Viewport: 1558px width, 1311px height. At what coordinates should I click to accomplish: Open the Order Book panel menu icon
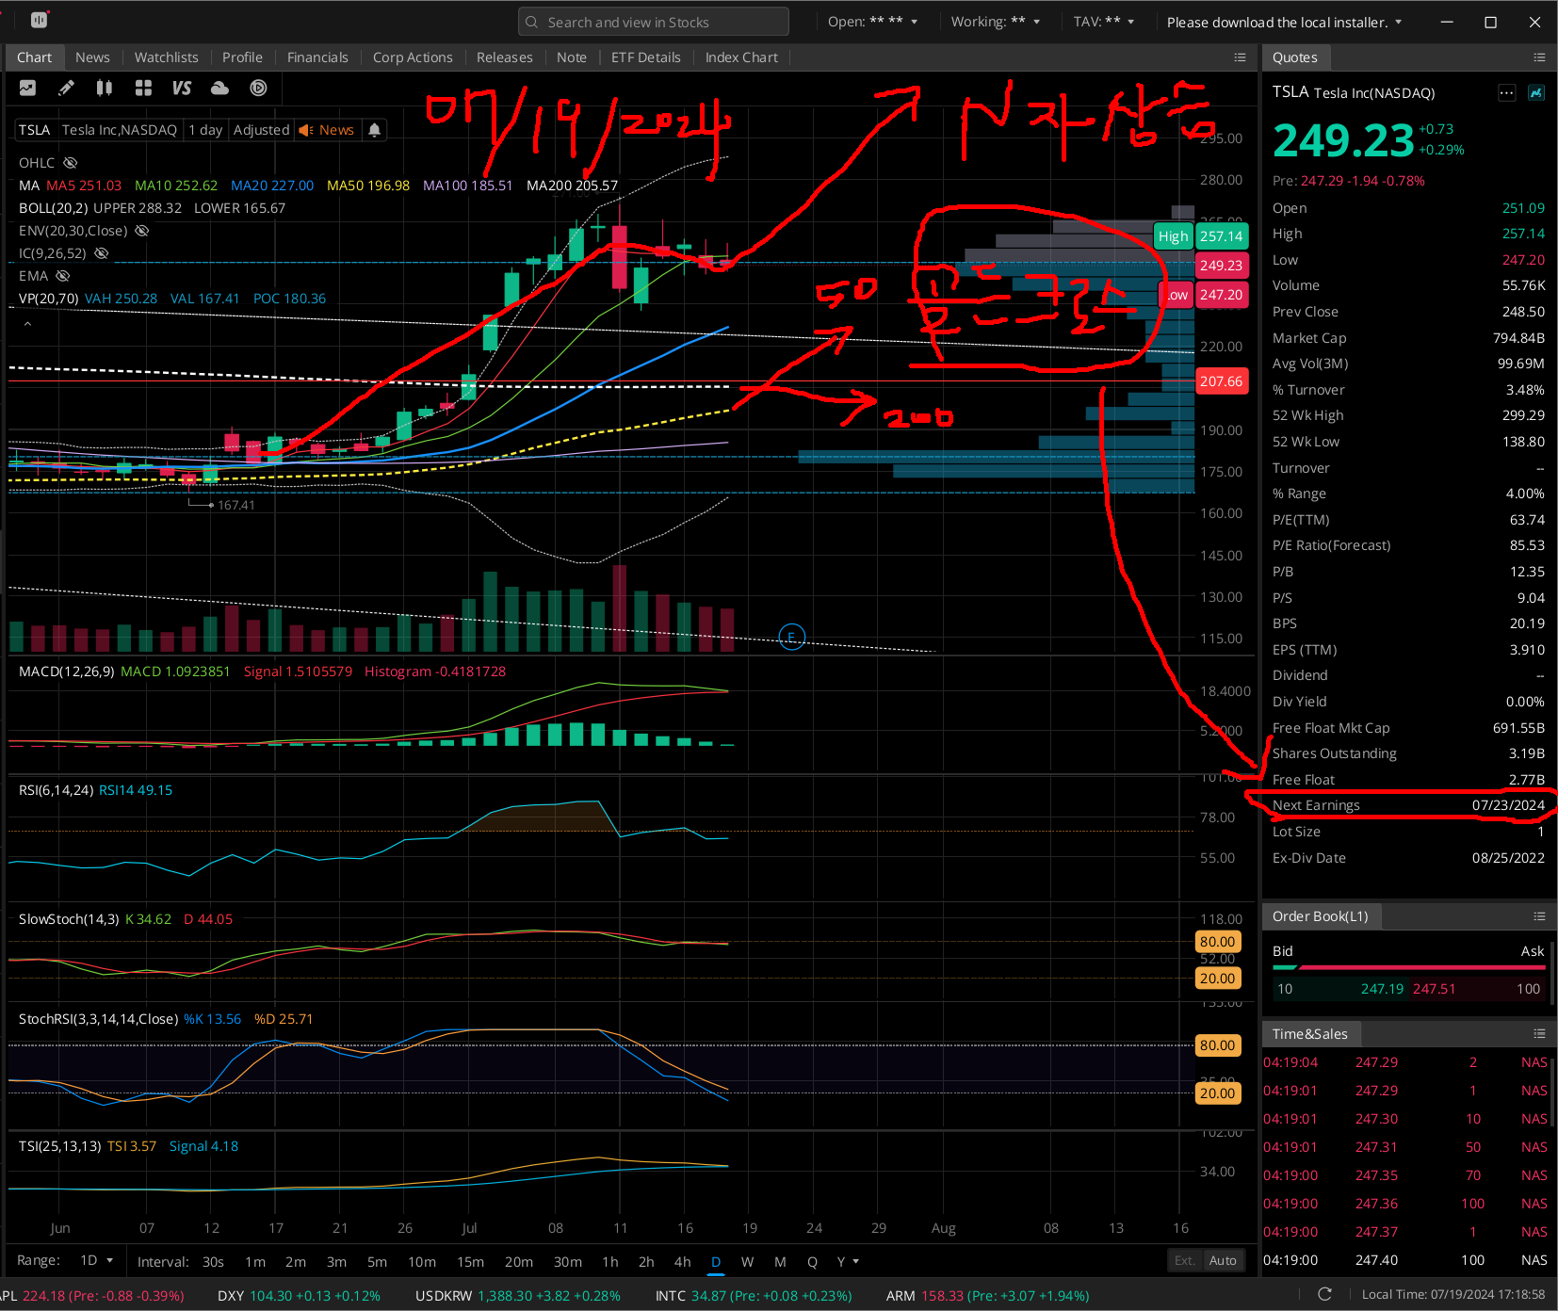pos(1539,916)
